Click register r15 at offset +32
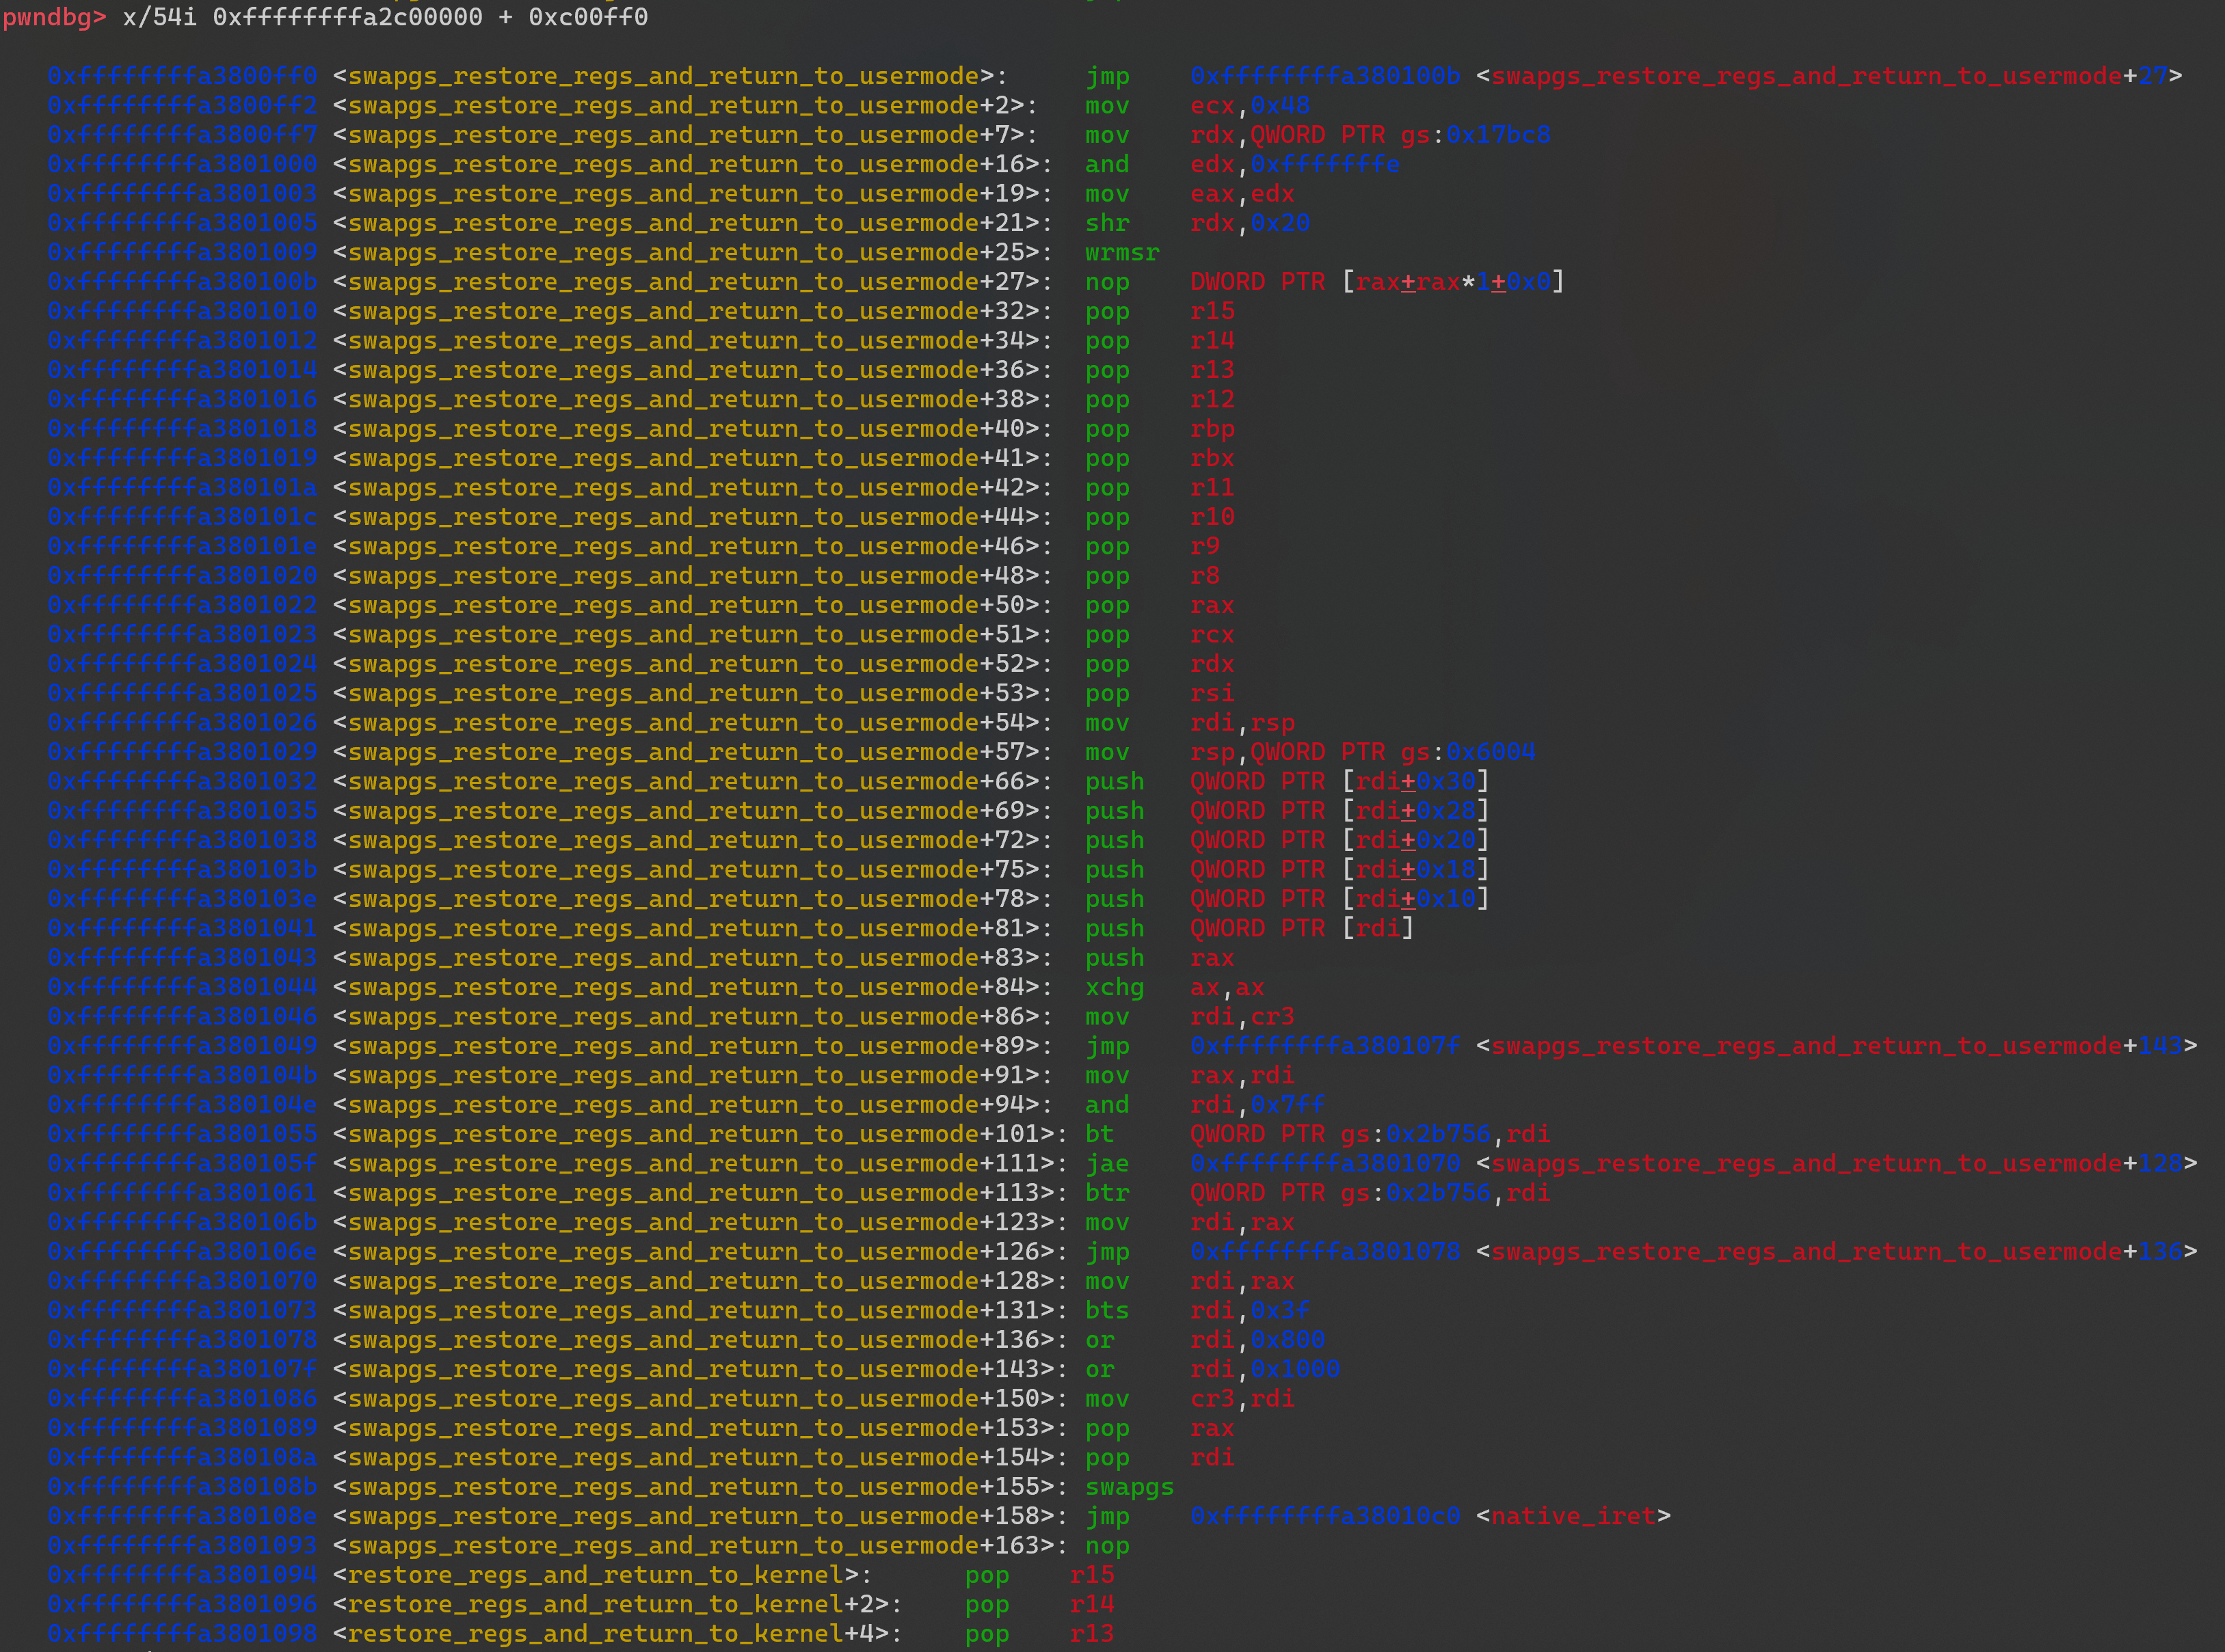 pos(1212,311)
